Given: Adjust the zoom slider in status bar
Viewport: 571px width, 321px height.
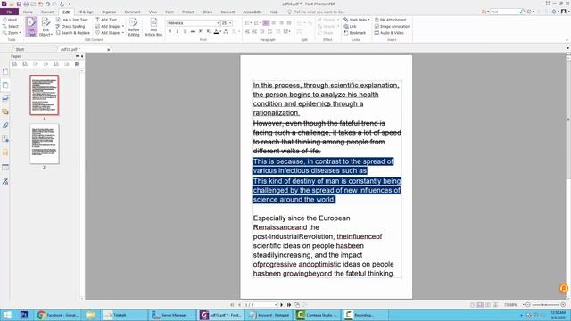Looking at the screenshot, I should coord(542,305).
